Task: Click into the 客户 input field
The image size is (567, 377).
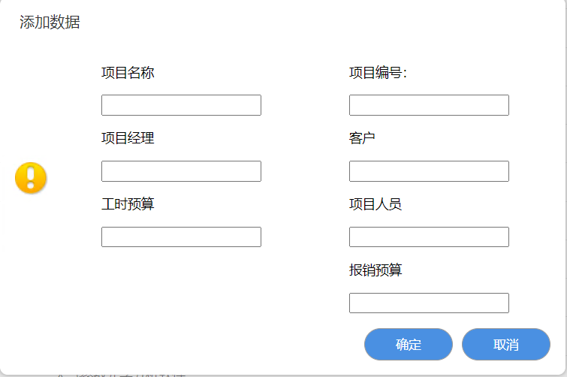Action: click(429, 171)
